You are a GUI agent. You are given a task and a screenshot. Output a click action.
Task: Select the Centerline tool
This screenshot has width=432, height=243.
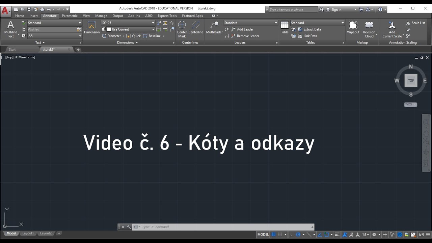(196, 27)
